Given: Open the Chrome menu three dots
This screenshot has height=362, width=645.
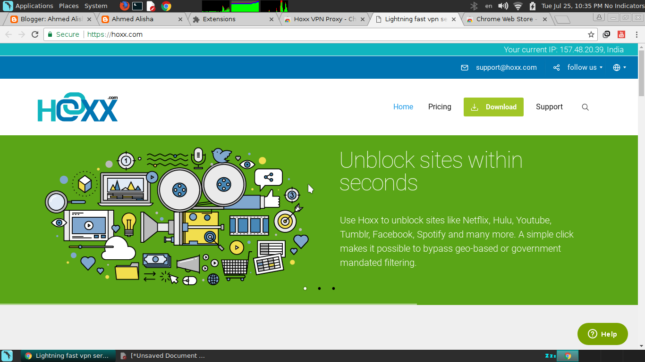Looking at the screenshot, I should click(637, 34).
